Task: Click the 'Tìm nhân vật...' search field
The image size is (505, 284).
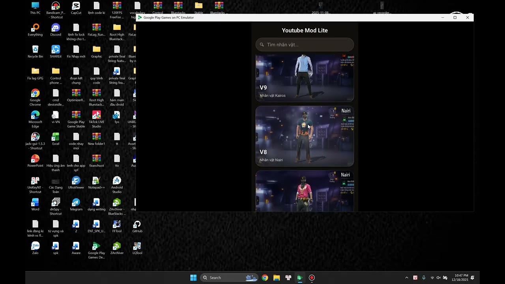Action: pos(305,45)
